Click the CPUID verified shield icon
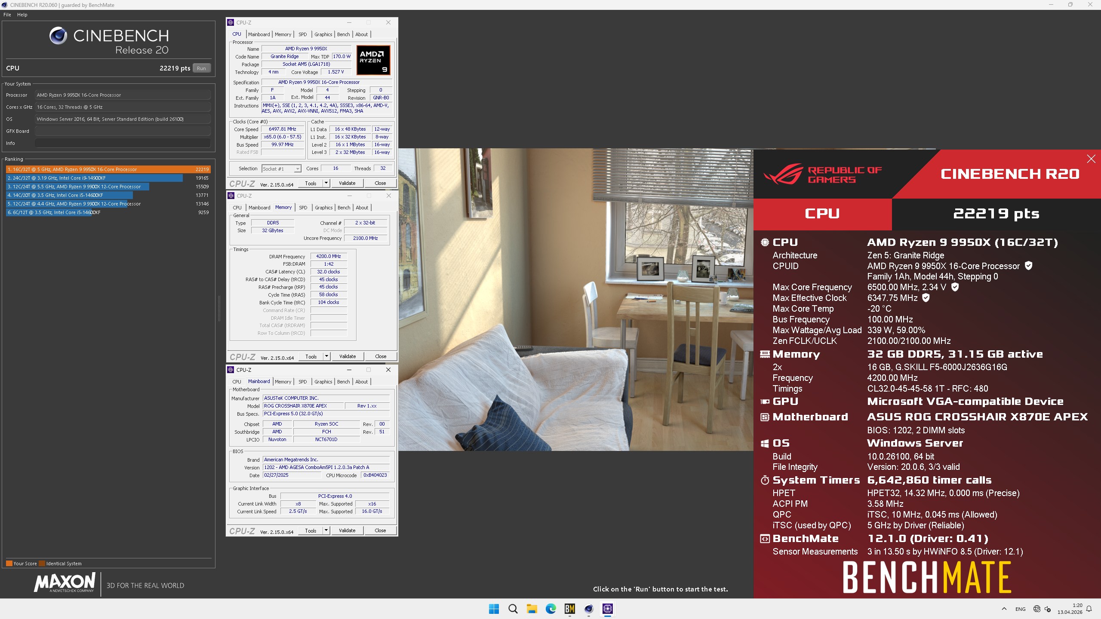Viewport: 1101px width, 619px height. point(1028,266)
